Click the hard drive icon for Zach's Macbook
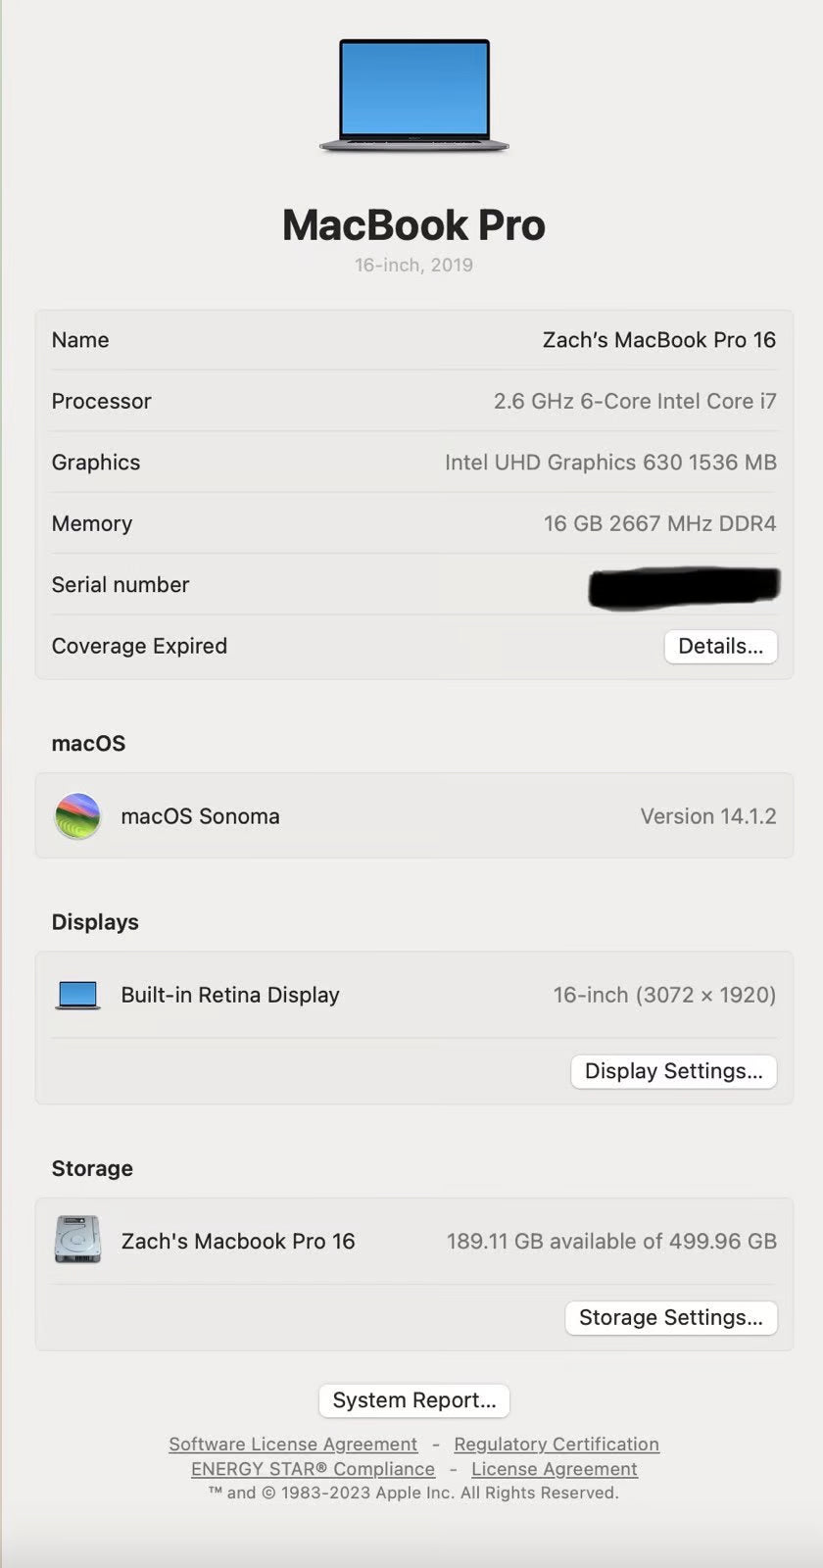Viewport: 823px width, 1568px height. [x=77, y=1240]
